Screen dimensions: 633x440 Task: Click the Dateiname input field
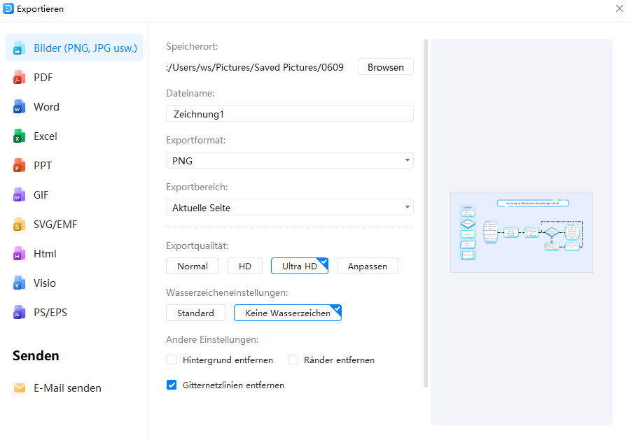click(x=289, y=114)
